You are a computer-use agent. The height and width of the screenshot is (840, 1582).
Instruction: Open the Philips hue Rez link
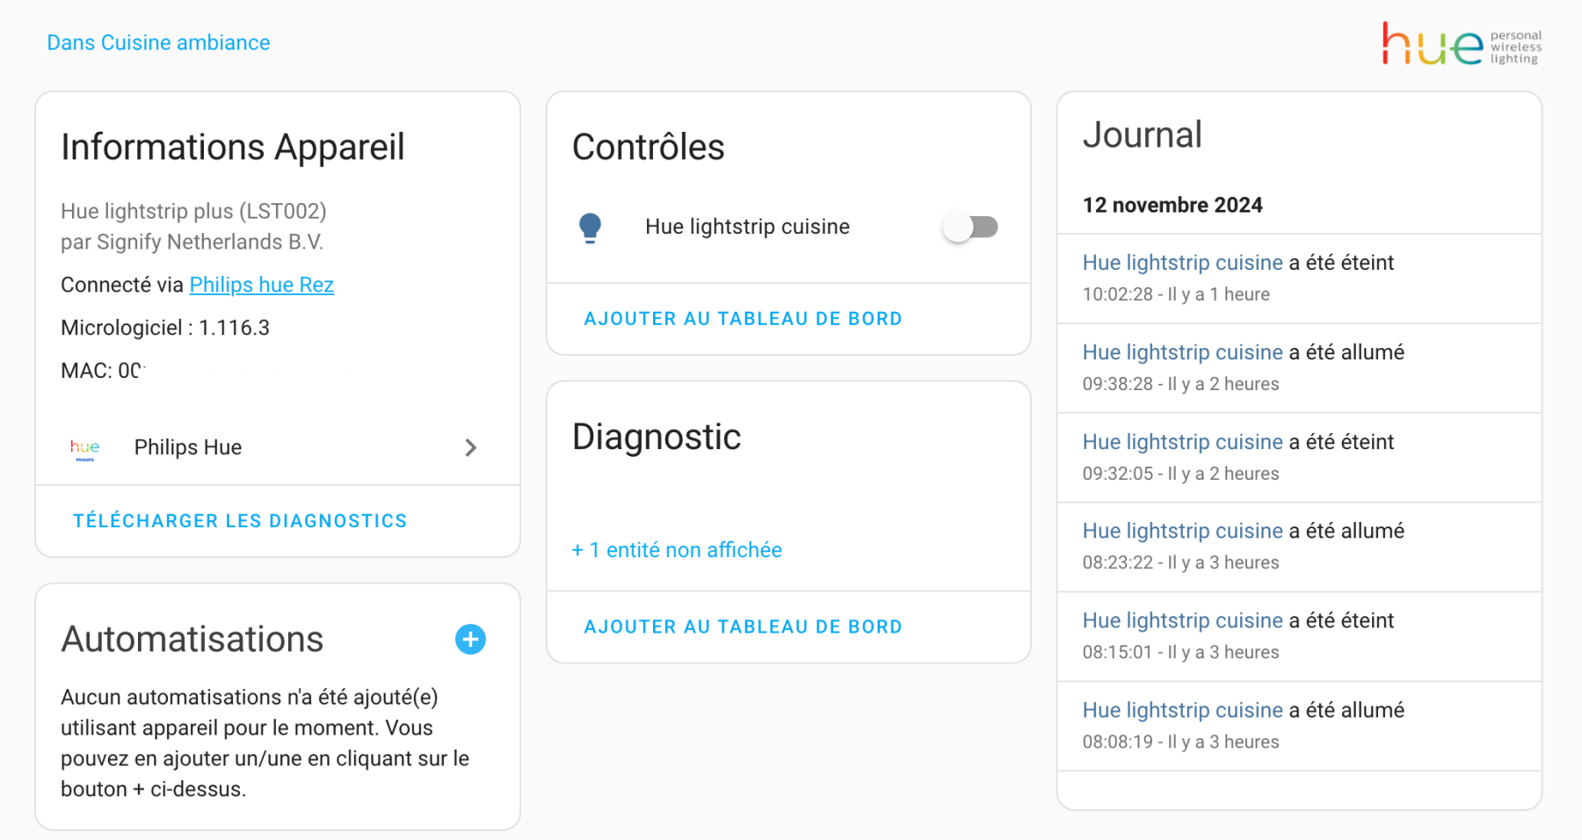pos(262,285)
